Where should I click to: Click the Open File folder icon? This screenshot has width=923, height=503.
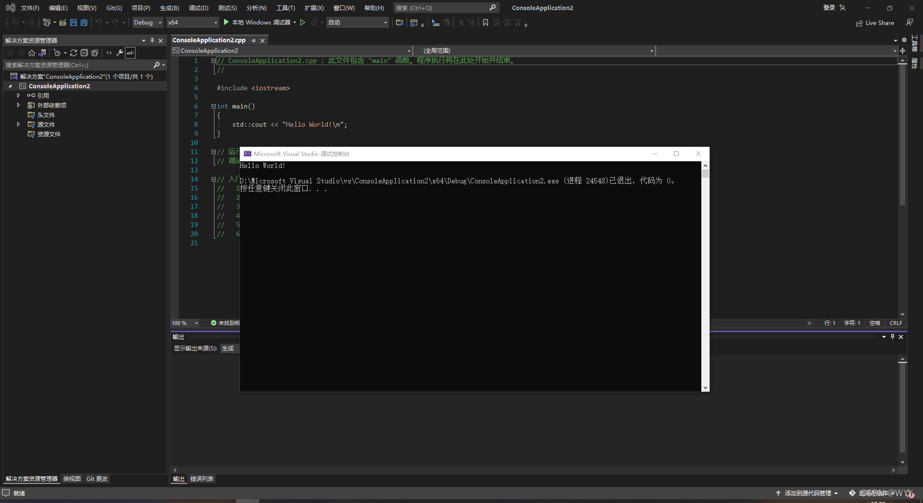pos(63,22)
